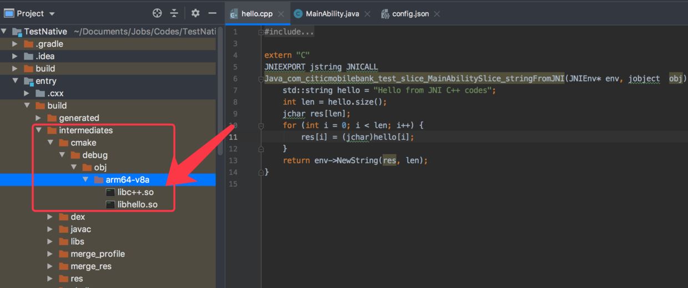Collapse the obj folder arrow
Viewport: 688px width, 288px height.
74,167
